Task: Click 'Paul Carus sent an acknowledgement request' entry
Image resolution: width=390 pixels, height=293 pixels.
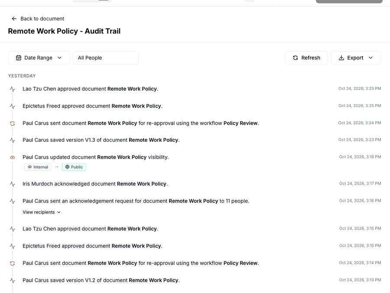Action: pyautogui.click(x=136, y=201)
